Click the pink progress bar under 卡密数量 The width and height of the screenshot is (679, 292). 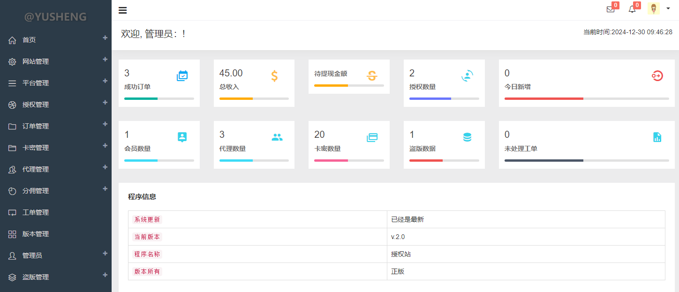331,160
